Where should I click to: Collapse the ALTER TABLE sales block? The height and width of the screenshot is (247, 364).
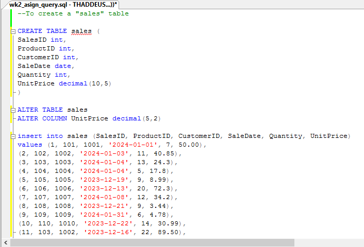13,110
